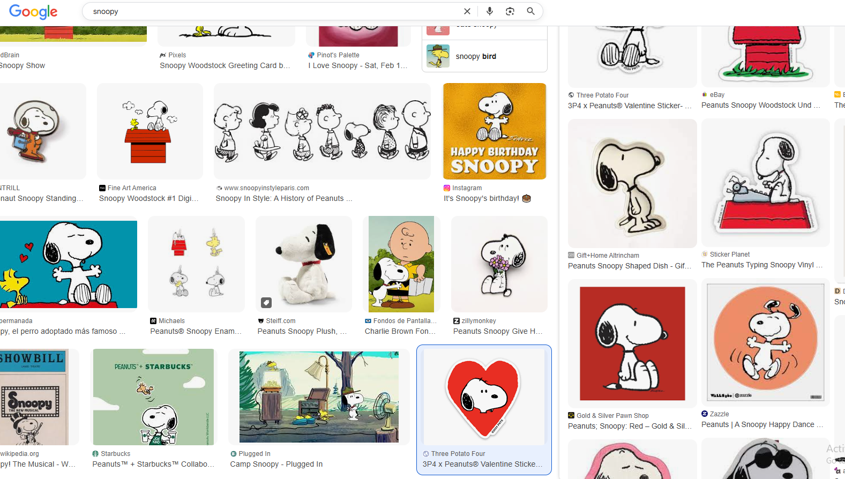Open 'Snoopy In Style: A History of Peanuts' link
The width and height of the screenshot is (845, 479).
click(284, 199)
